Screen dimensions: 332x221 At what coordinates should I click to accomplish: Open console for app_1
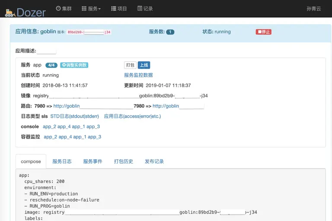[78, 126]
